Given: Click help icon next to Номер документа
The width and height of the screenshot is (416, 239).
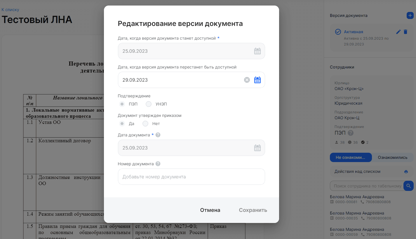Looking at the screenshot, I should pyautogui.click(x=158, y=164).
